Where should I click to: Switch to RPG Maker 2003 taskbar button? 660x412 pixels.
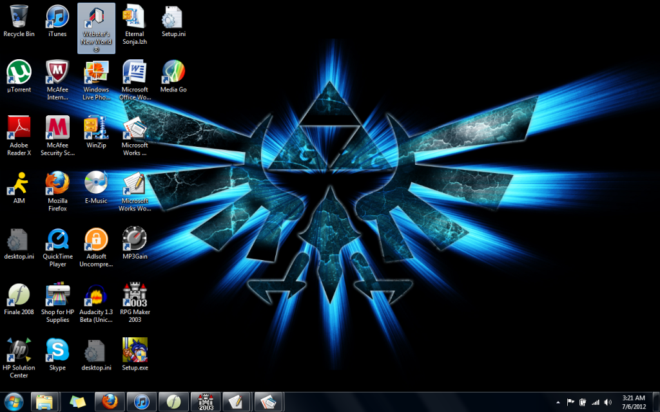tap(206, 402)
